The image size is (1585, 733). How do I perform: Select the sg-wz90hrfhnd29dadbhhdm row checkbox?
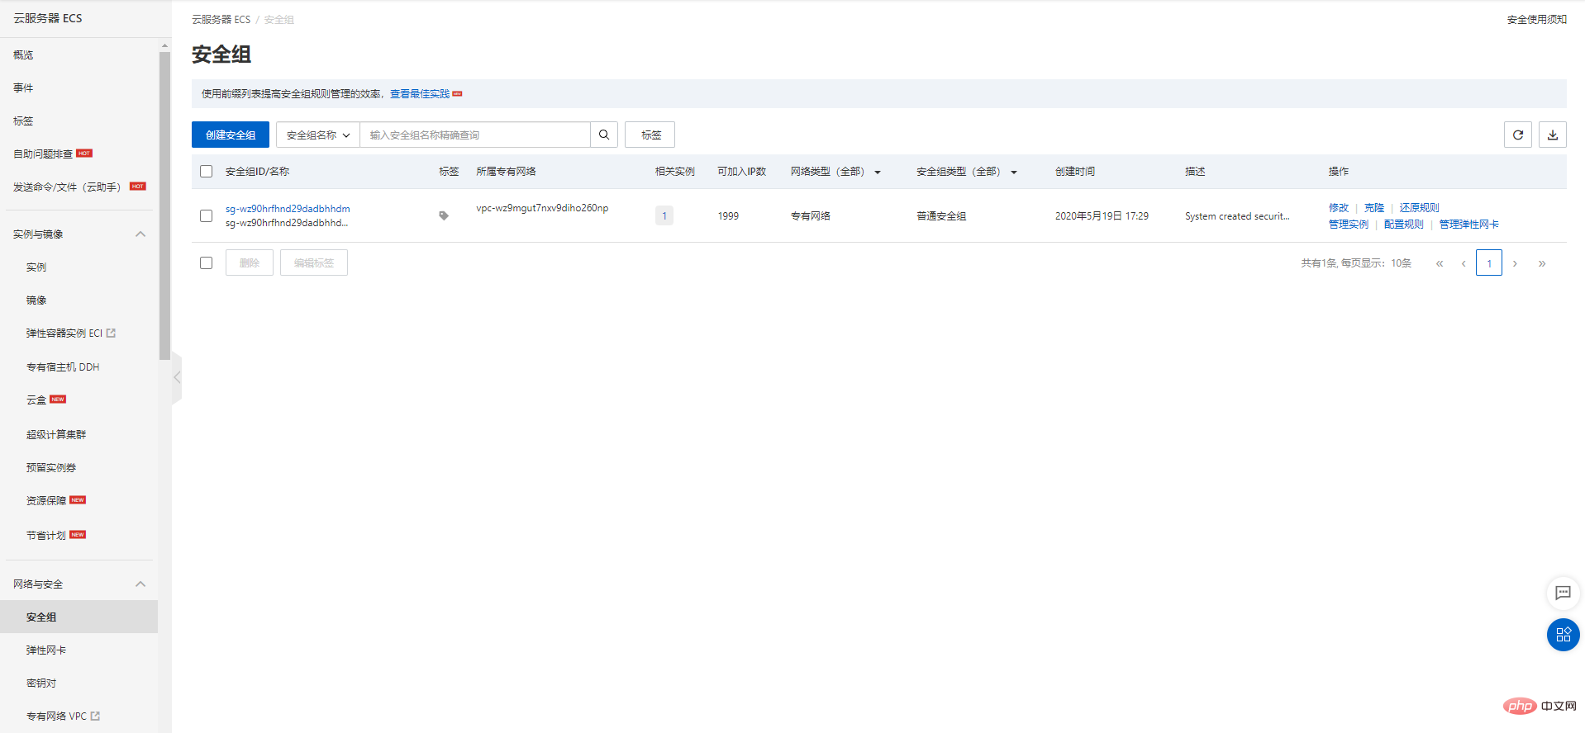[207, 215]
